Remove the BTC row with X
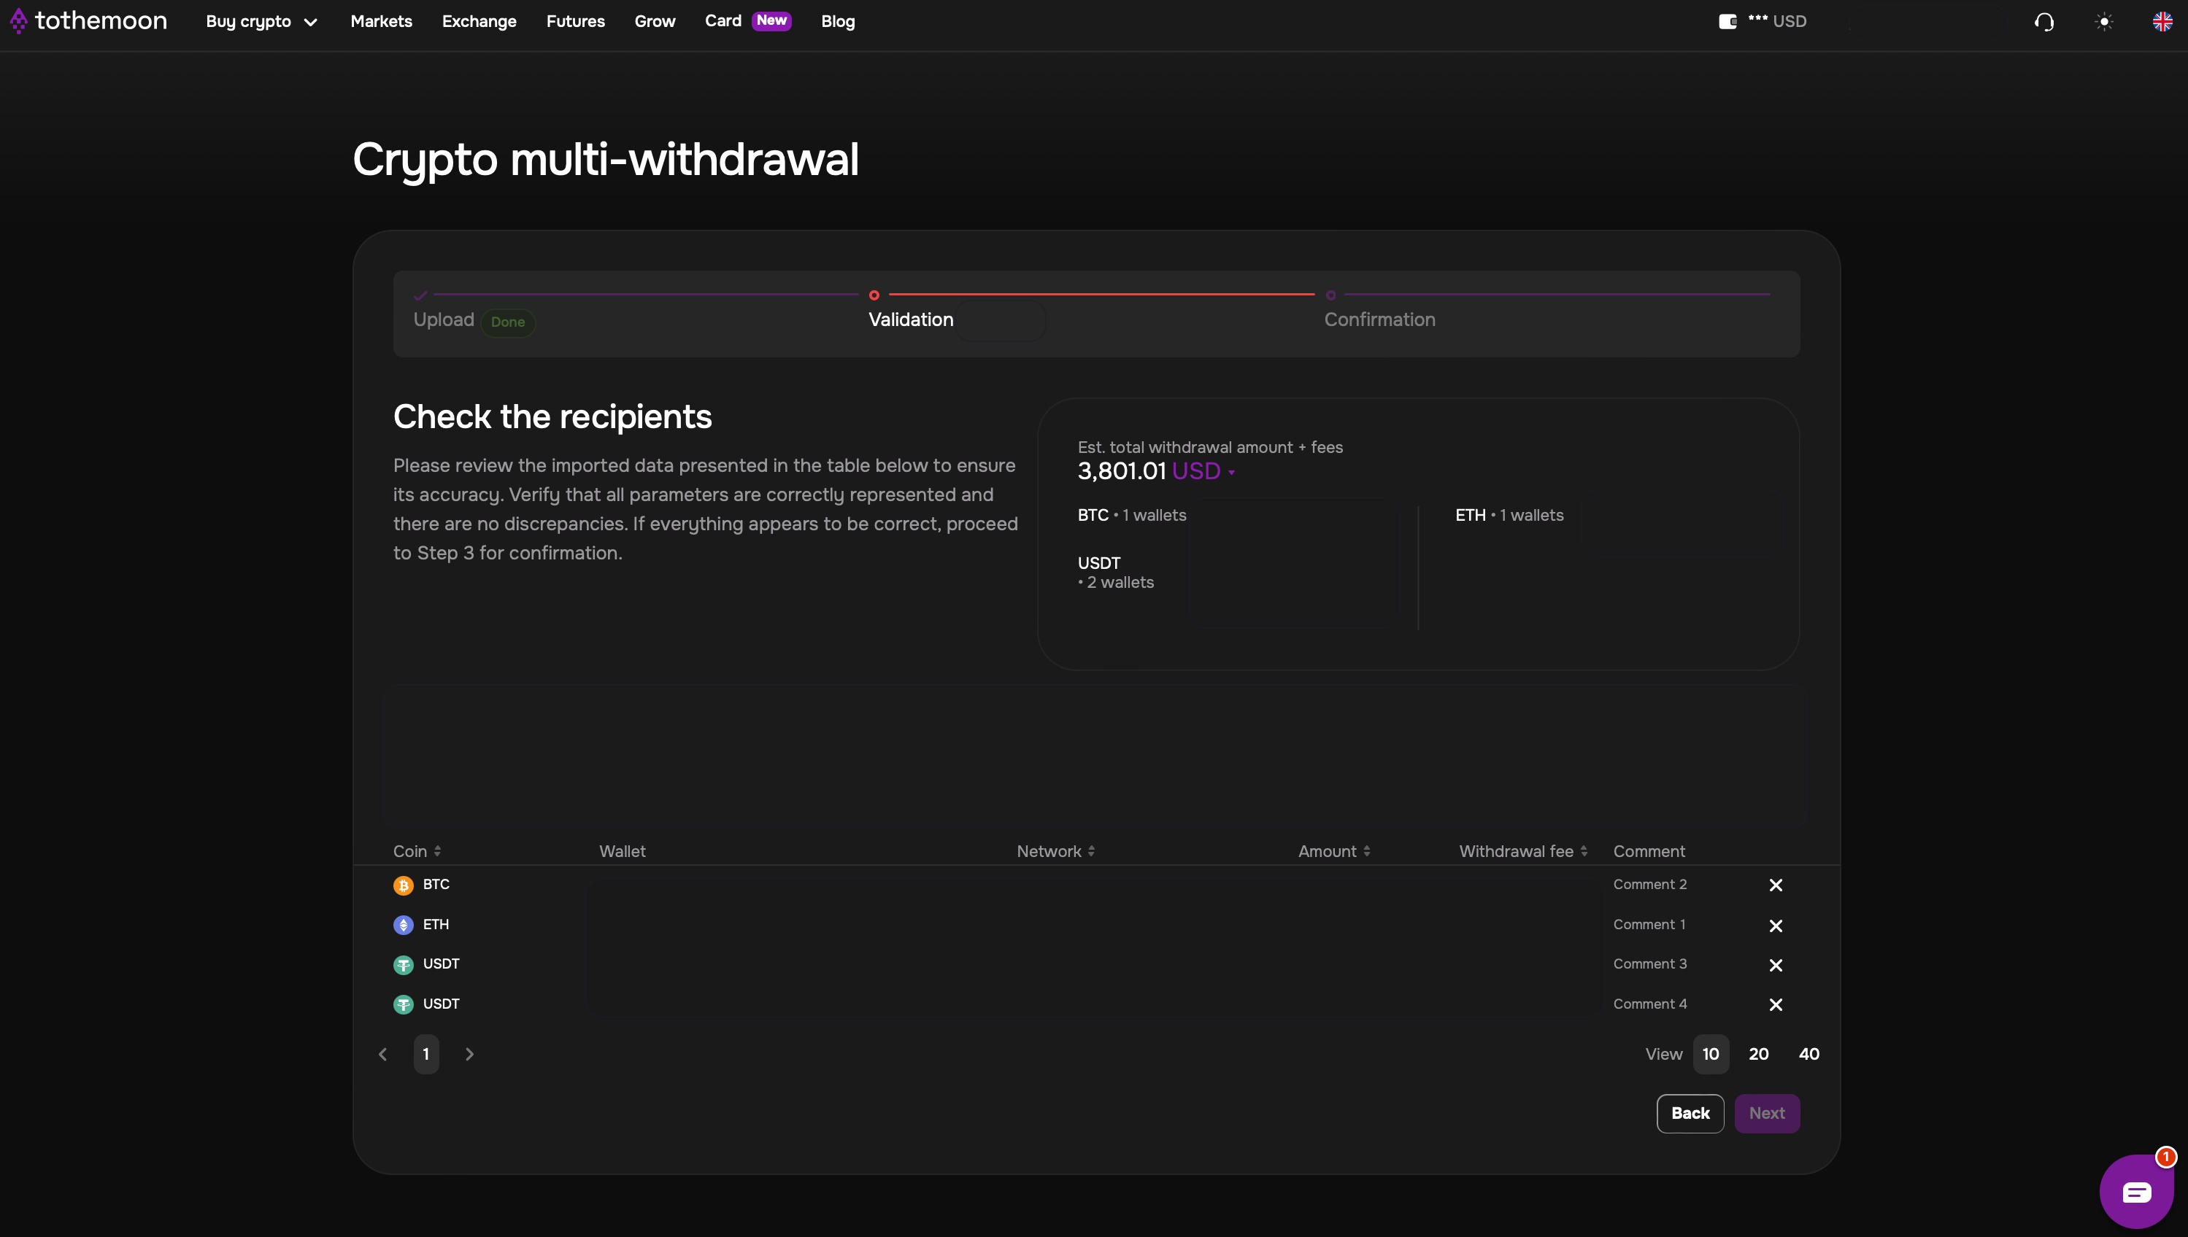 point(1775,885)
